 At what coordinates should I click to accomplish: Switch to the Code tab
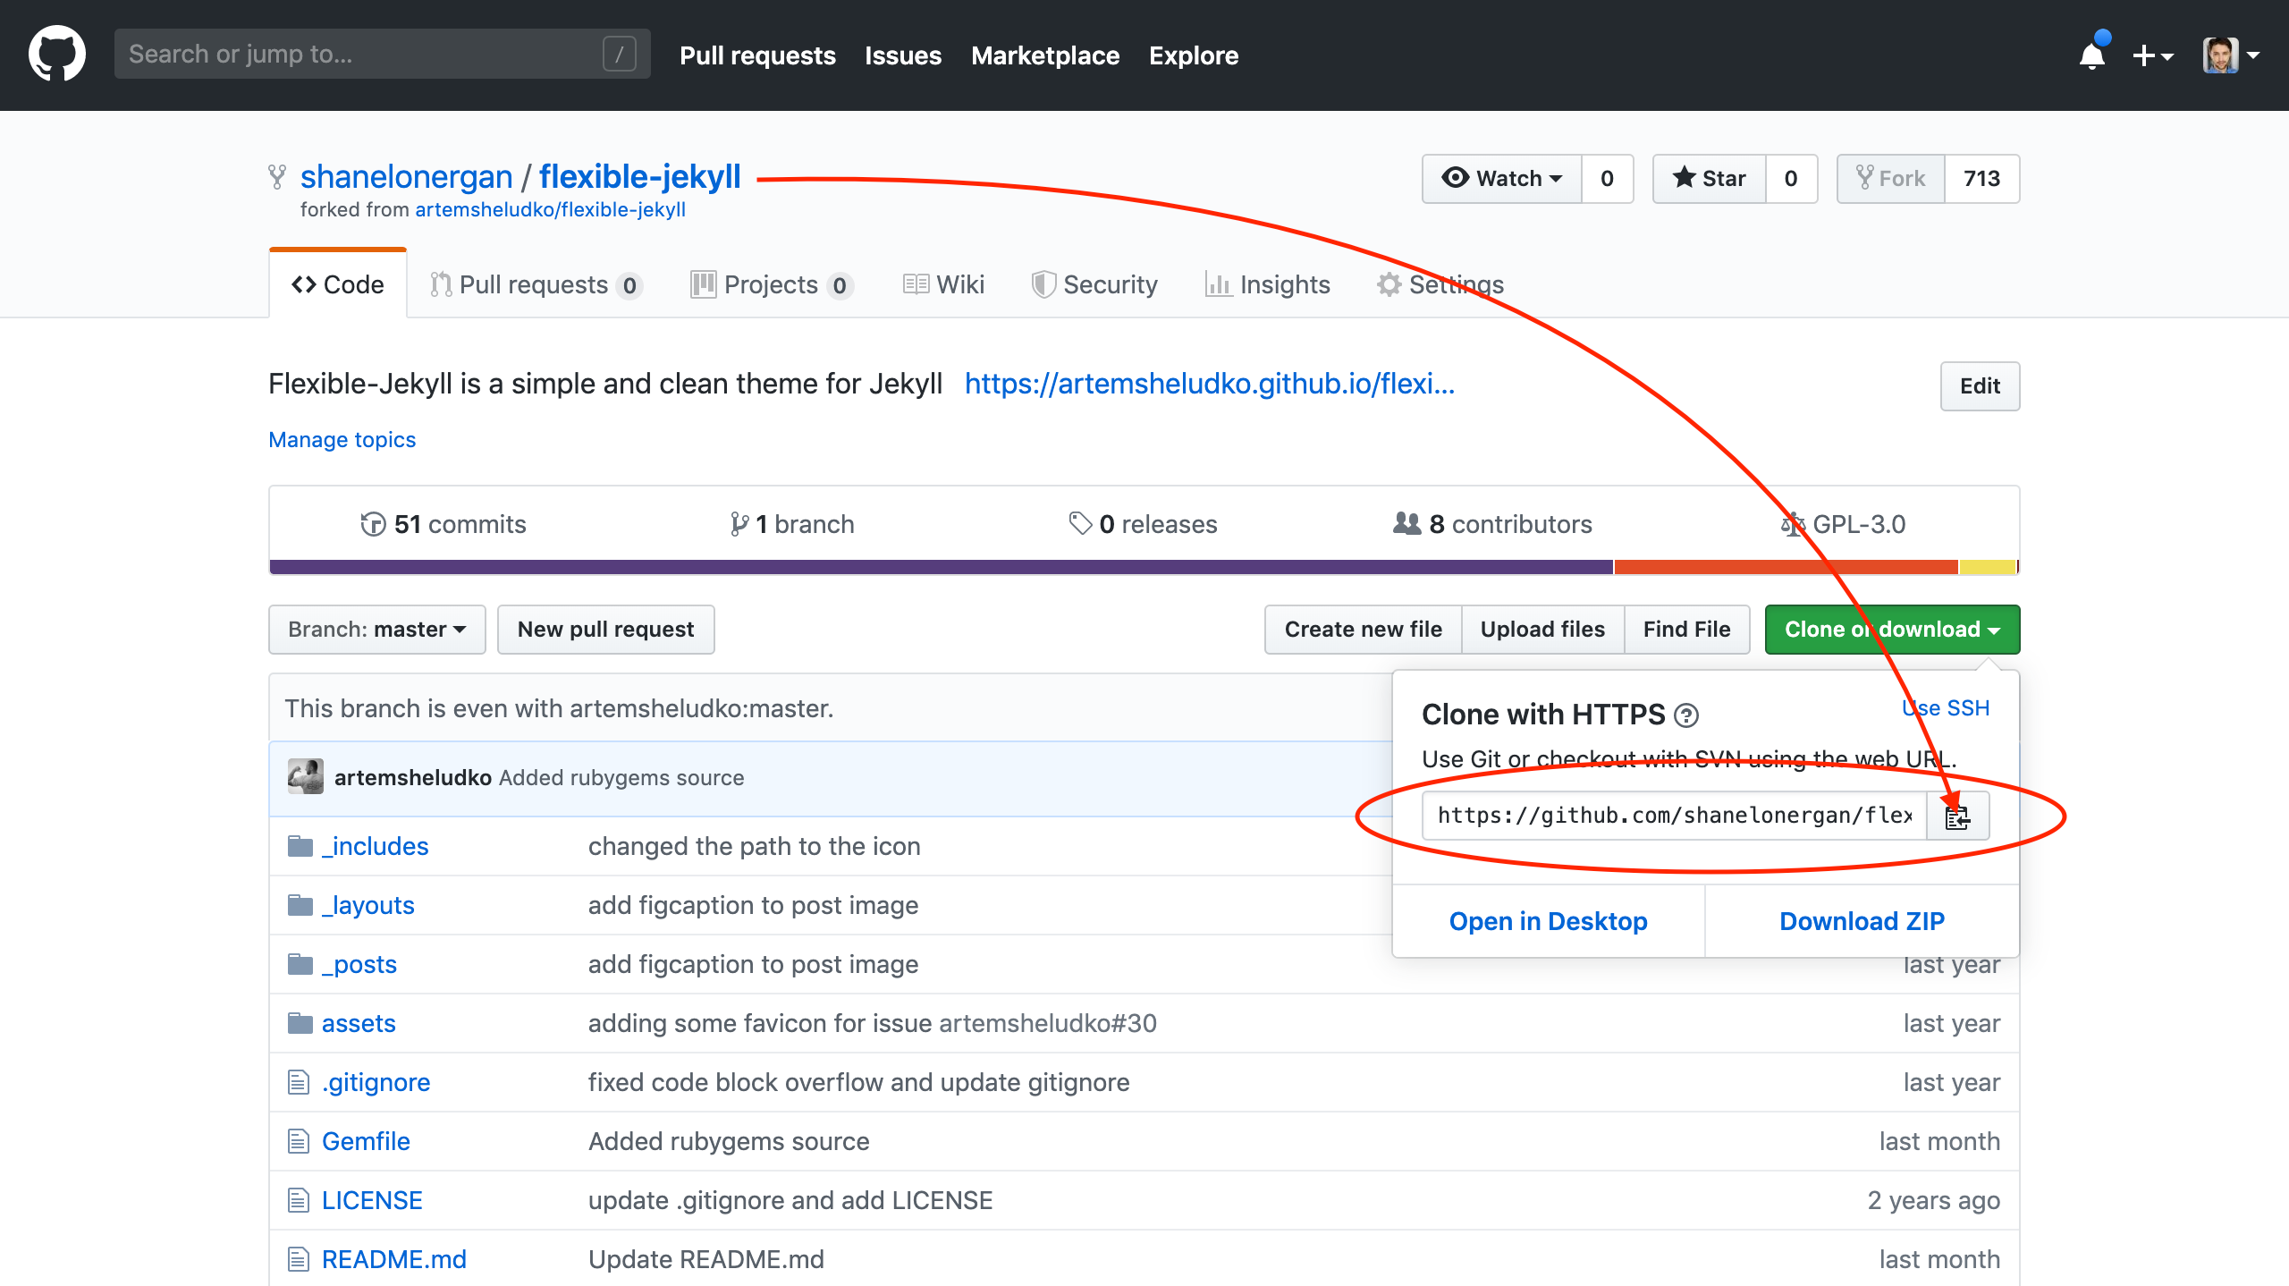(338, 284)
